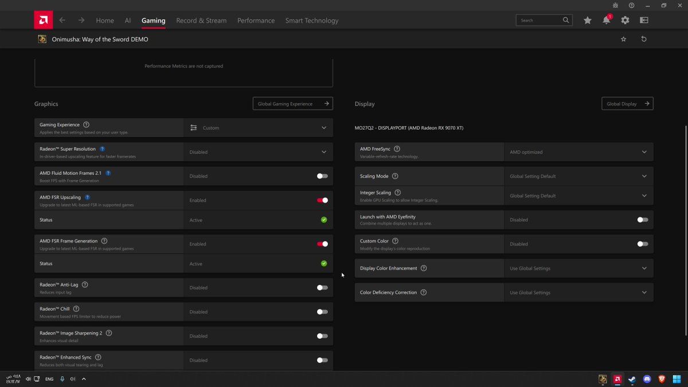
Task: Click ENG language indicator in taskbar
Action: point(49,379)
